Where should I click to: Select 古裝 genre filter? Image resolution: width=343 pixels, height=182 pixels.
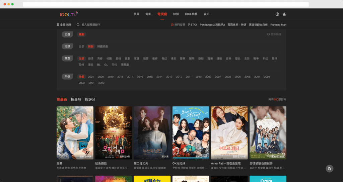pos(247,59)
